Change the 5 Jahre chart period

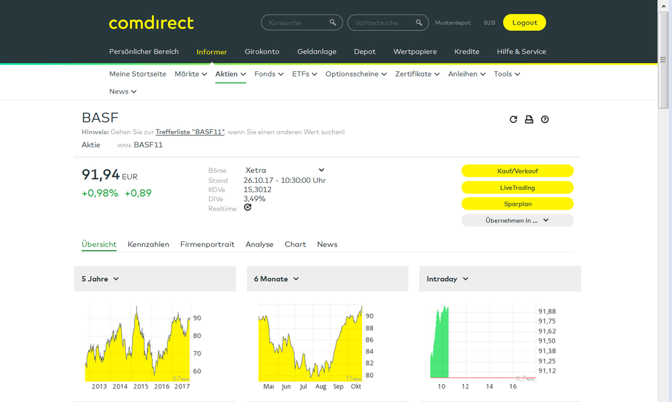[x=100, y=279]
